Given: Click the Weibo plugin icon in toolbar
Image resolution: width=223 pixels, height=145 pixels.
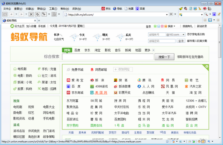Looking at the screenshot, I should pyautogui.click(x=204, y=9).
